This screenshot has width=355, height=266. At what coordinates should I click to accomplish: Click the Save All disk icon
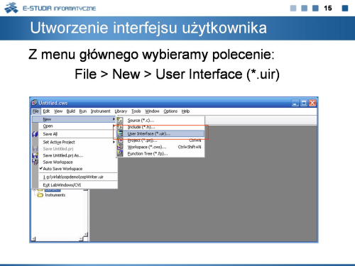point(35,134)
